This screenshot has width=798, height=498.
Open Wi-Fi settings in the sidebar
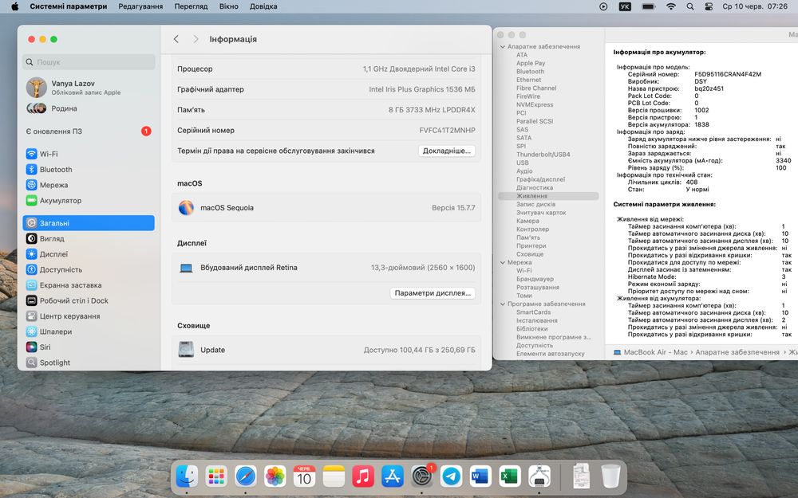tap(89, 154)
